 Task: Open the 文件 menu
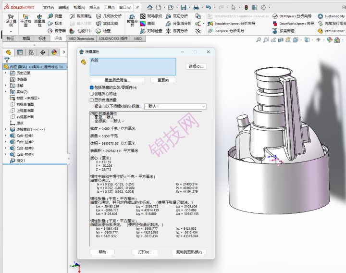tap(49, 8)
